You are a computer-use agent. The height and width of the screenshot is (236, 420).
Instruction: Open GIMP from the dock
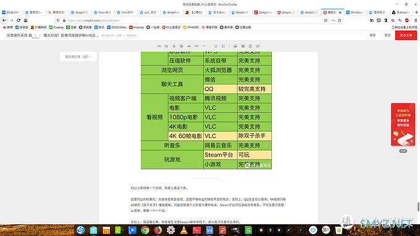point(235,230)
